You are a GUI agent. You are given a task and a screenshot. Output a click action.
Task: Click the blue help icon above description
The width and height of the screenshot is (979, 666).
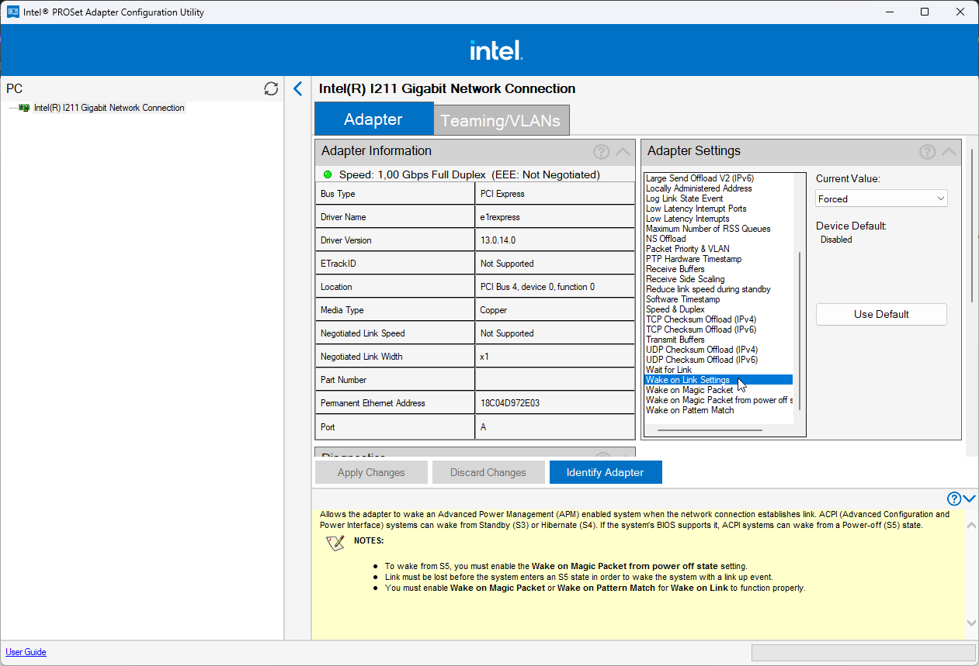coord(954,499)
